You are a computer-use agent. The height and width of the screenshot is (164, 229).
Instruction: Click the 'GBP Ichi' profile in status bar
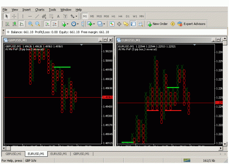pyautogui.click(x=30, y=161)
